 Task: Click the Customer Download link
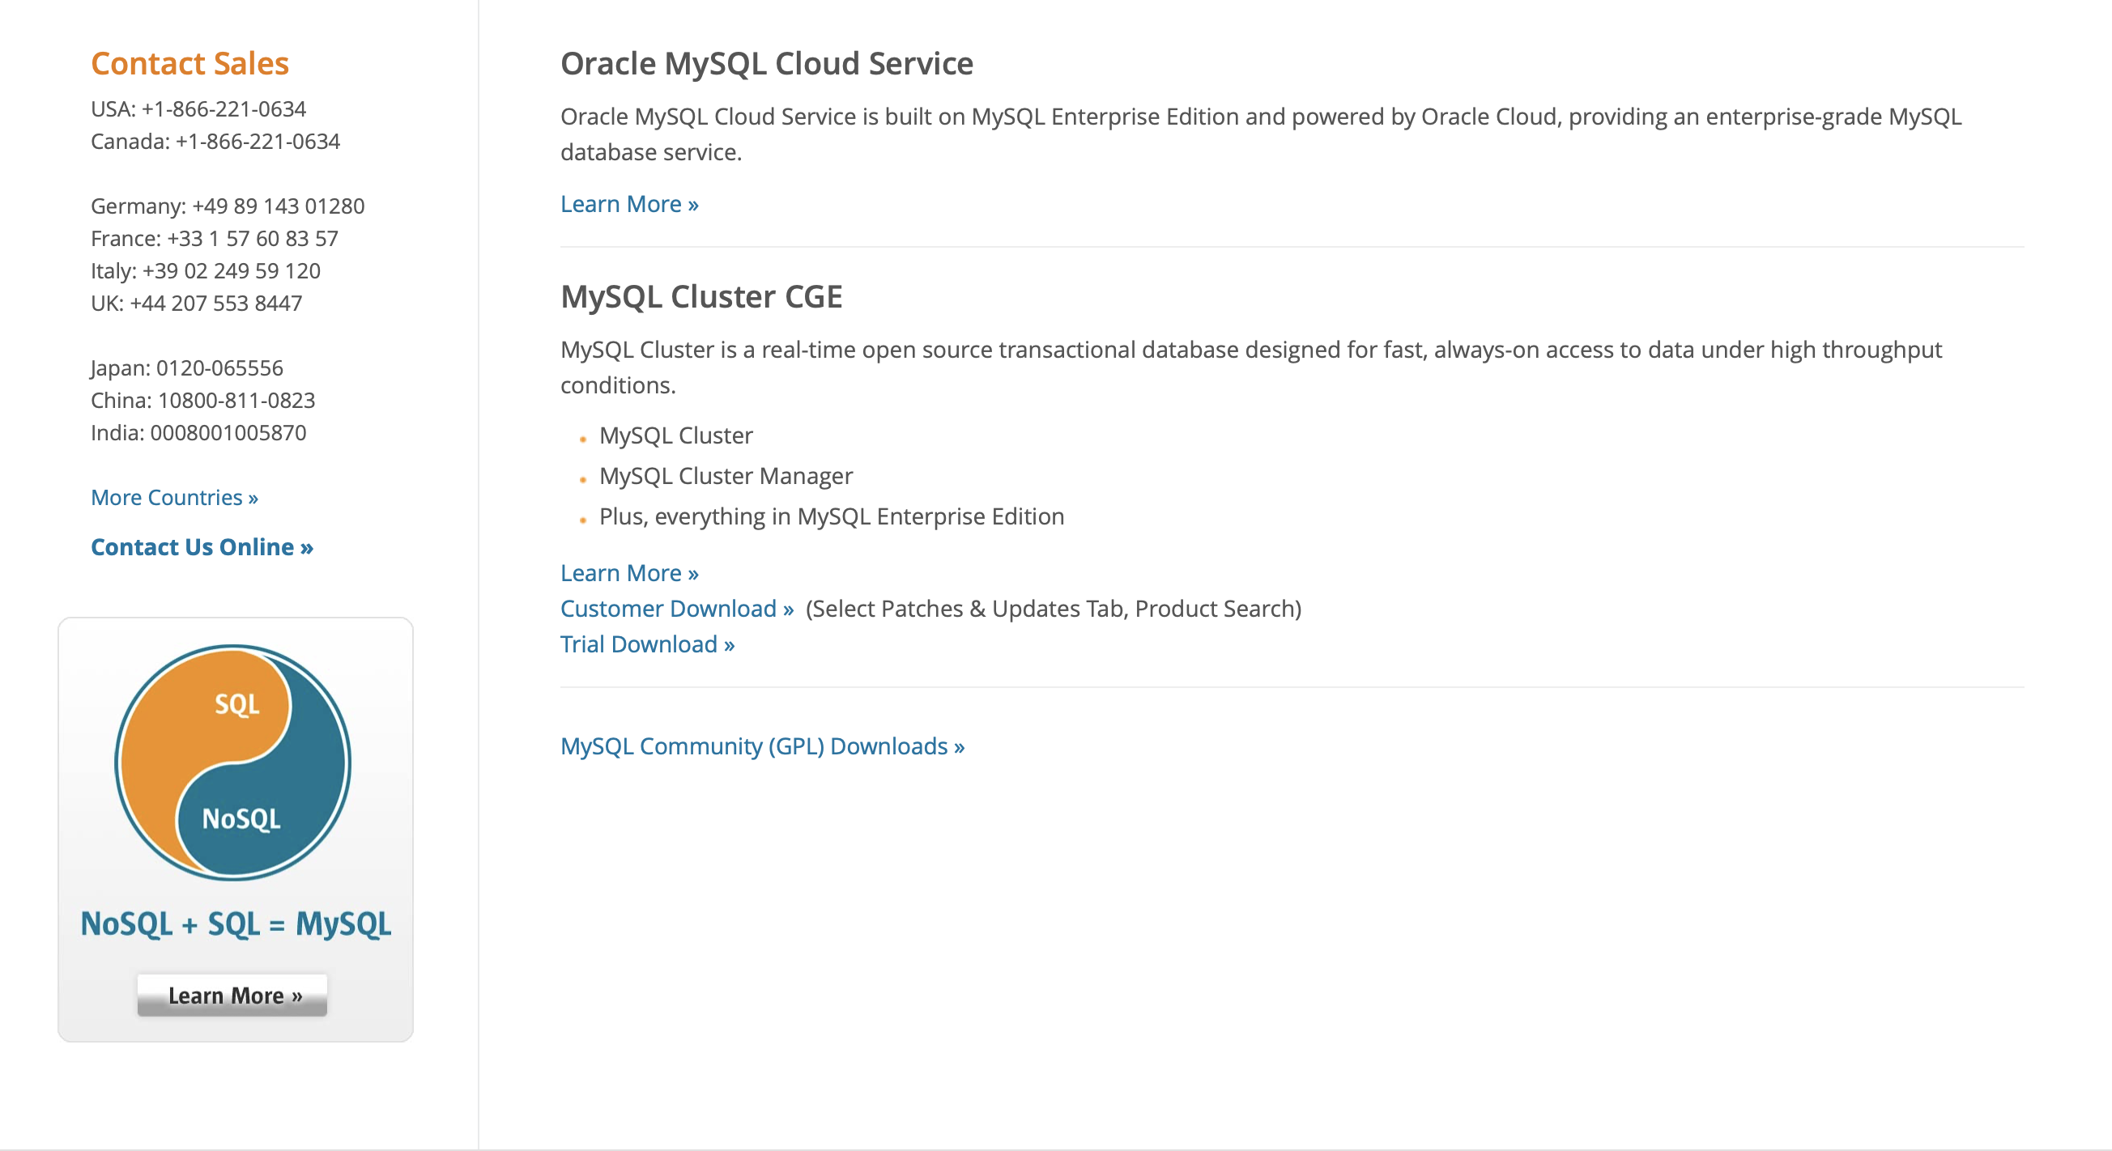[676, 609]
